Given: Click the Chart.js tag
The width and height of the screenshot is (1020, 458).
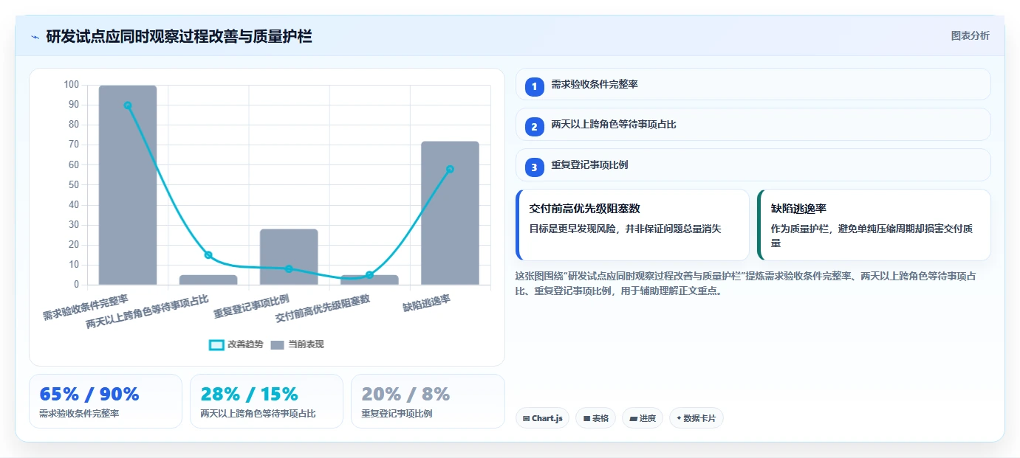Looking at the screenshot, I should click(x=542, y=418).
